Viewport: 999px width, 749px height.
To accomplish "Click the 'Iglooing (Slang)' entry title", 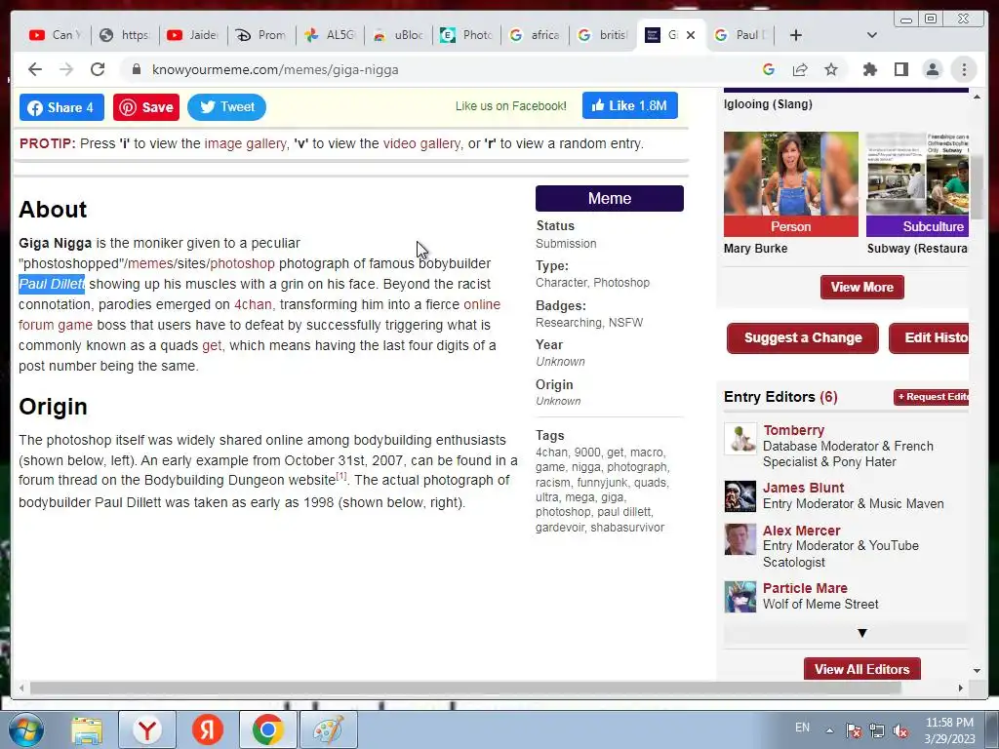I will tap(768, 103).
